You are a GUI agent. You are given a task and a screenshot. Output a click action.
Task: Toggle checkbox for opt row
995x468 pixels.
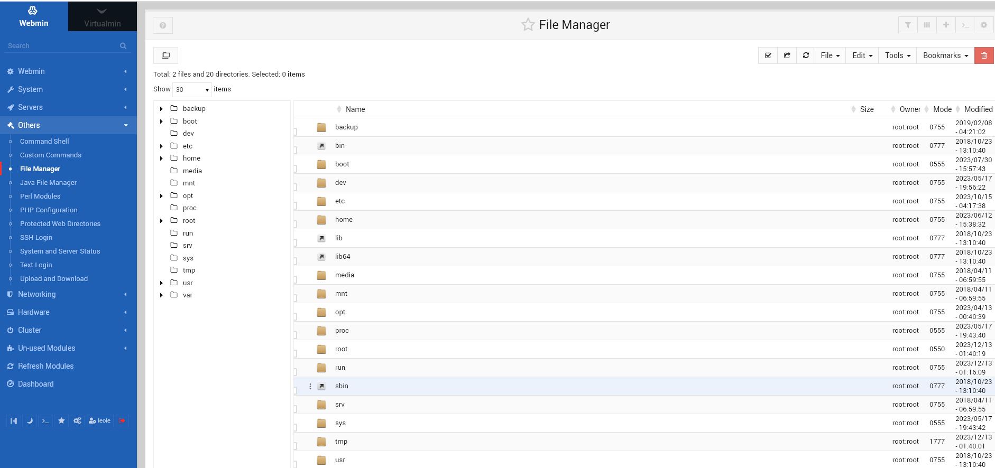(x=296, y=316)
